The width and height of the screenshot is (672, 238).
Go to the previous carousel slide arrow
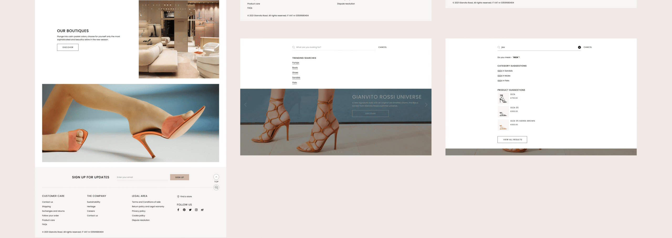pos(245,105)
